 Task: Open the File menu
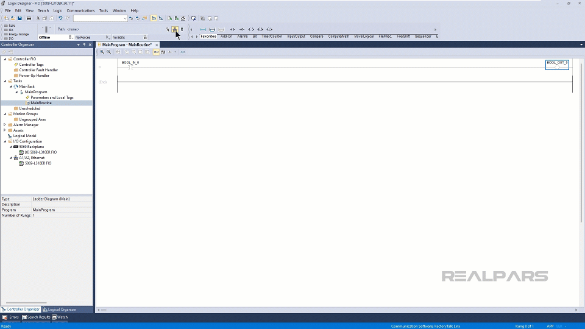click(x=8, y=11)
